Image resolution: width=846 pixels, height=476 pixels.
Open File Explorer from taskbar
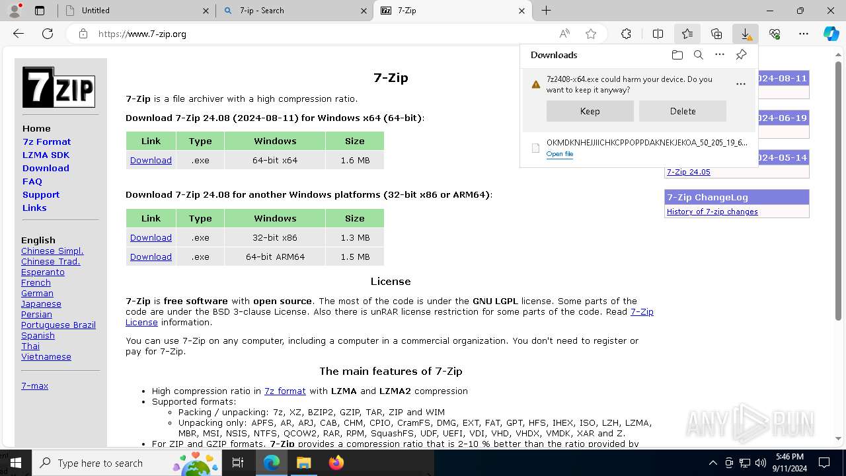[303, 463]
